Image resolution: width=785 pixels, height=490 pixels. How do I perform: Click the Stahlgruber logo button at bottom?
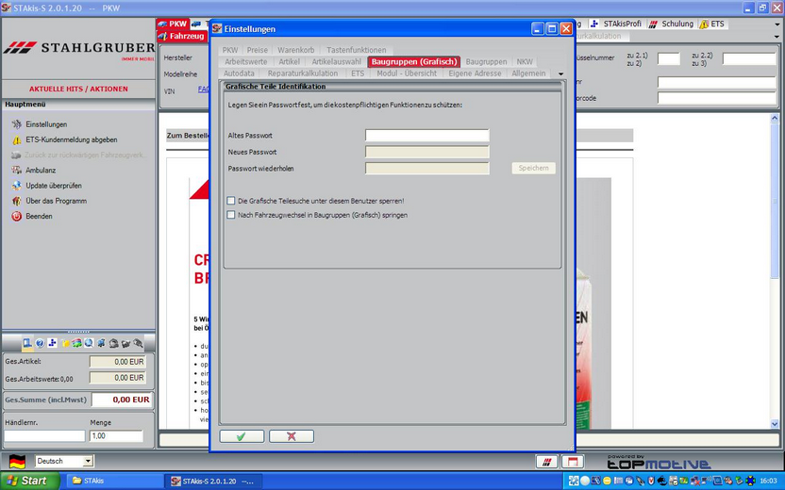[x=546, y=462]
